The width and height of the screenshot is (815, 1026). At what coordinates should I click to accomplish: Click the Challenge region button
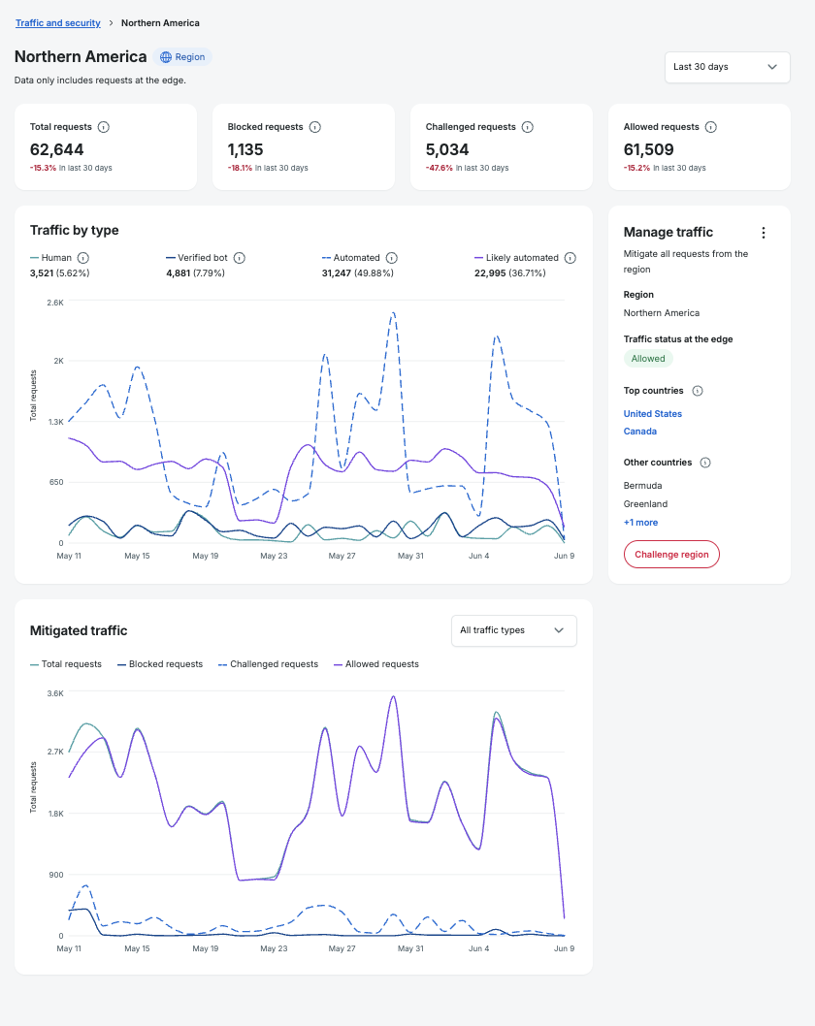(671, 555)
